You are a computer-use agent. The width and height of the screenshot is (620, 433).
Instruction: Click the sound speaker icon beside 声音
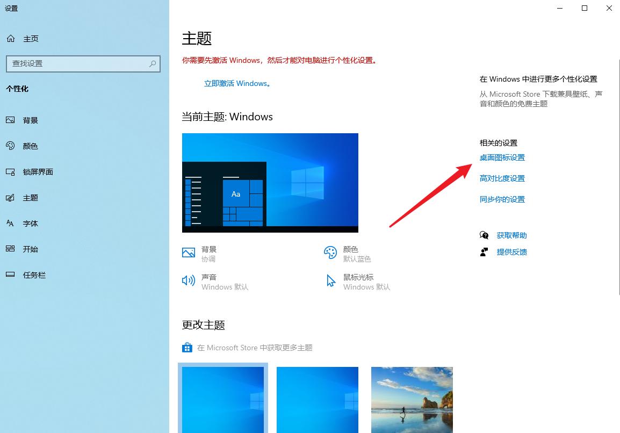tap(189, 280)
